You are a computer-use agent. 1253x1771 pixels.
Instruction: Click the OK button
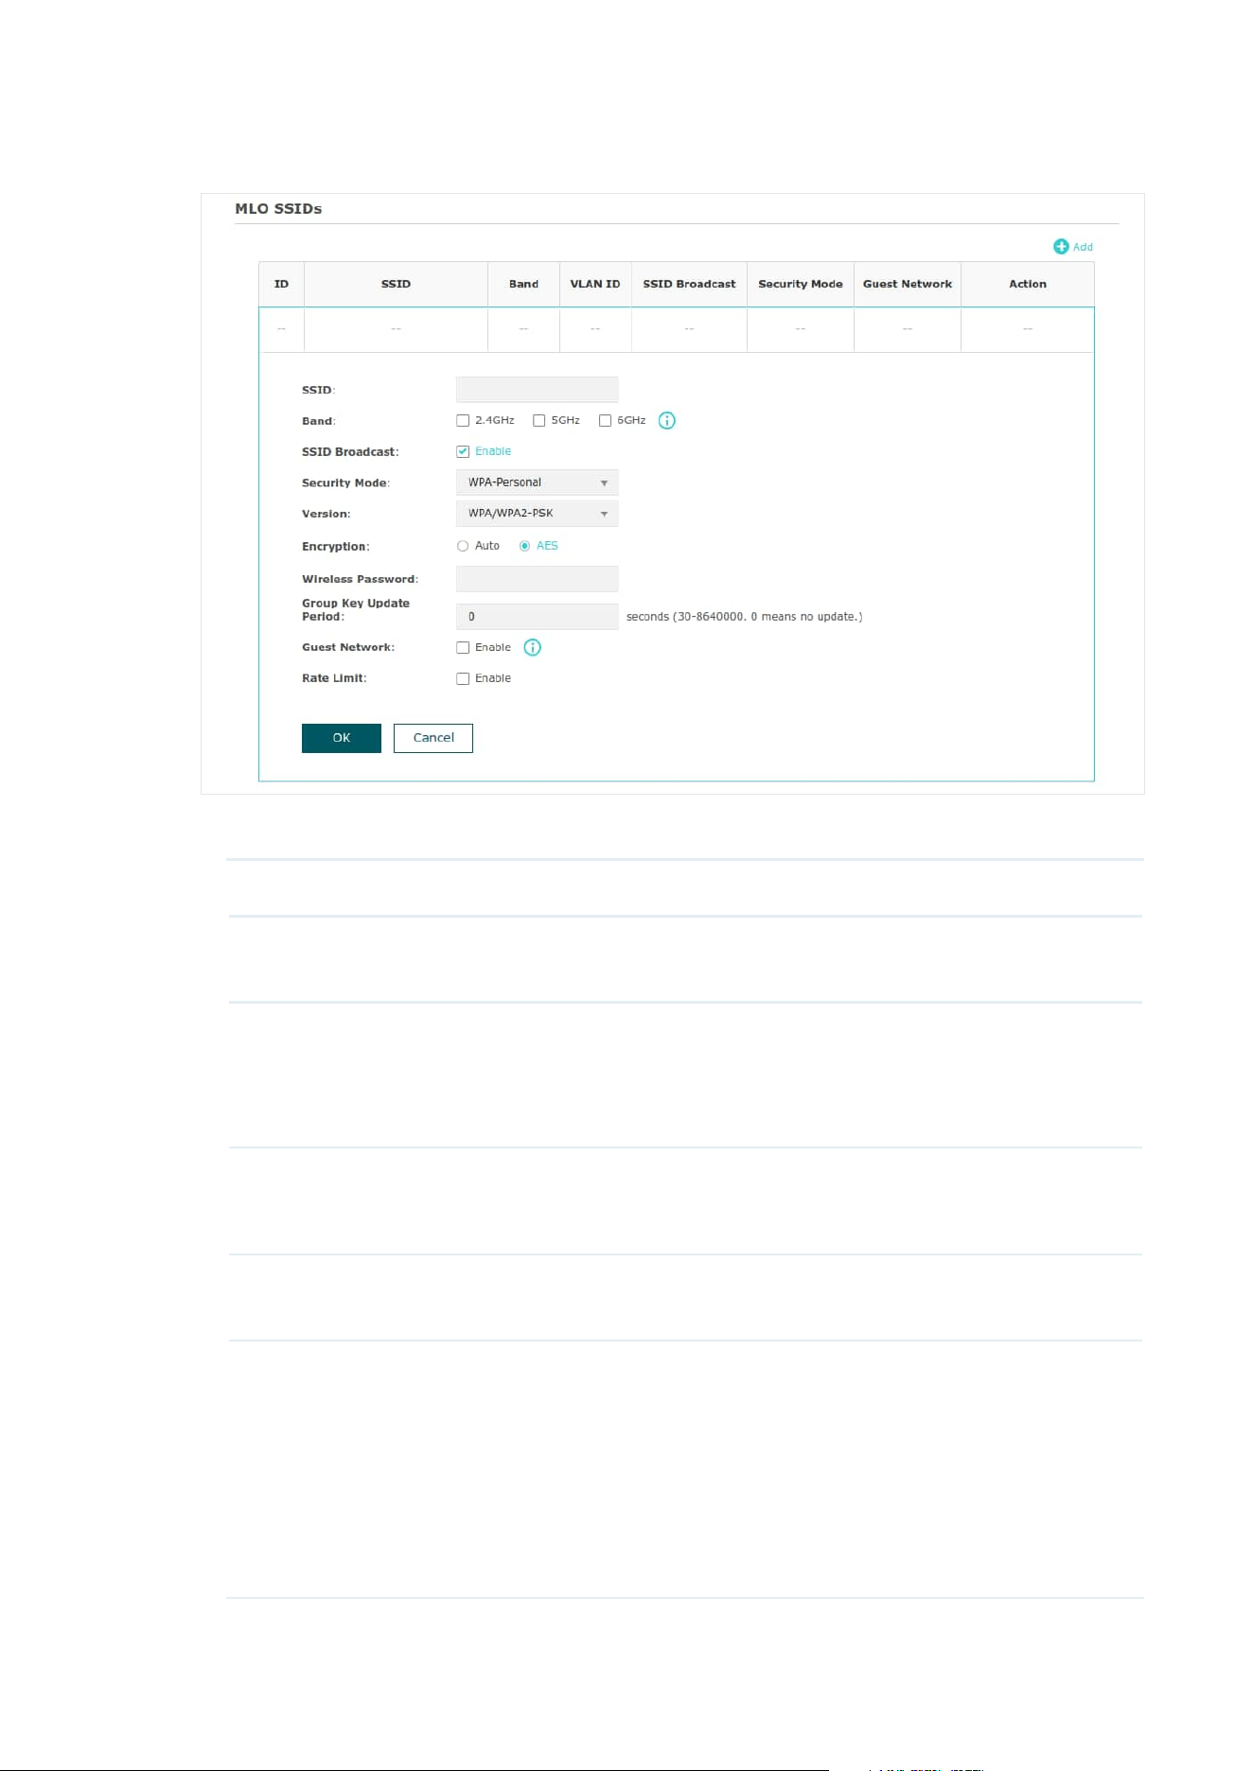342,738
